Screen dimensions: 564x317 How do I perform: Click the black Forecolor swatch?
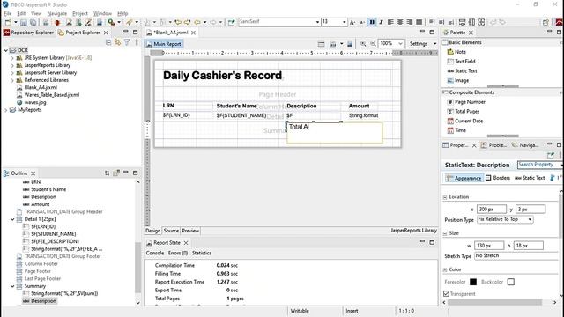[x=473, y=282]
